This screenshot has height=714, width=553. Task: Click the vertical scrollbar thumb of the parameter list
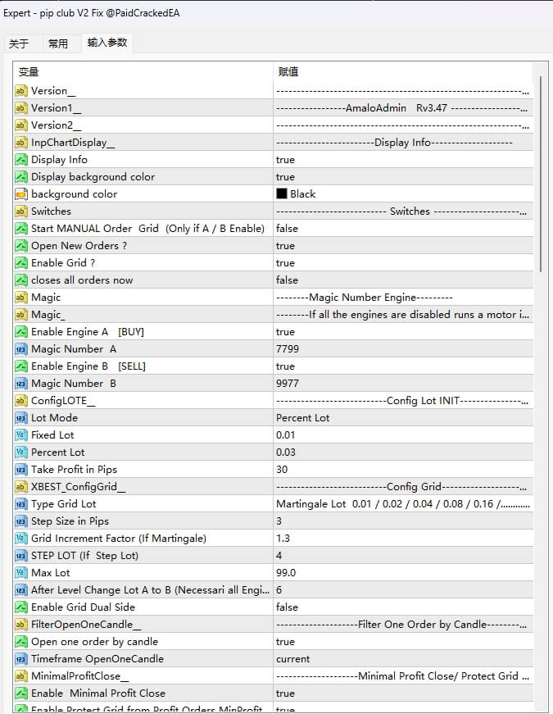(540, 175)
